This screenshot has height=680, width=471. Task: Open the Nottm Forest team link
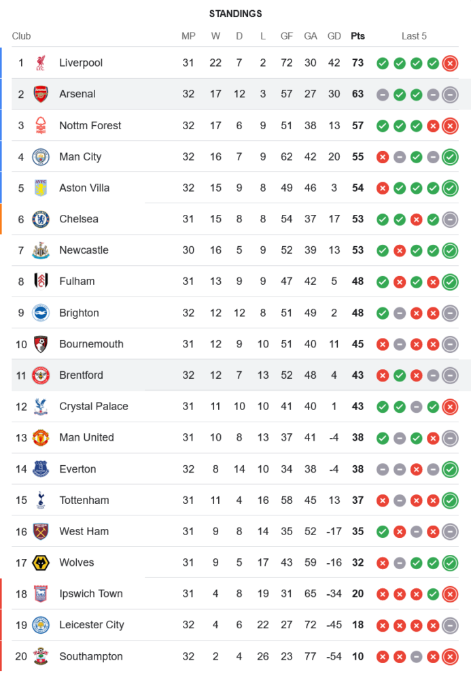pos(90,126)
